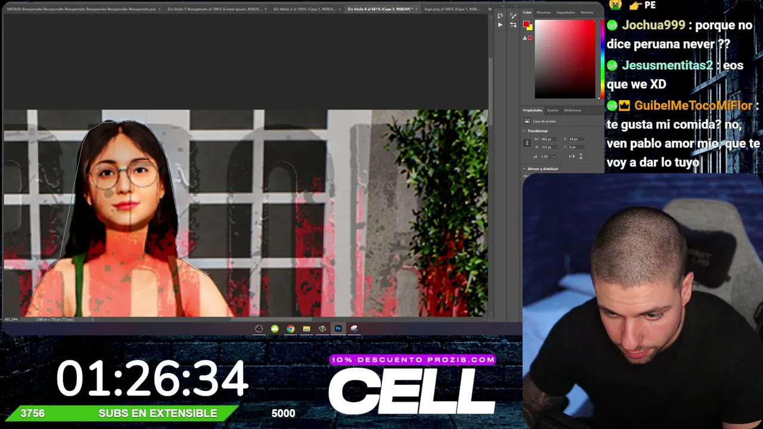Click the small red gamut-safe color square
Screen dimensions: 763x429
tap(530, 38)
